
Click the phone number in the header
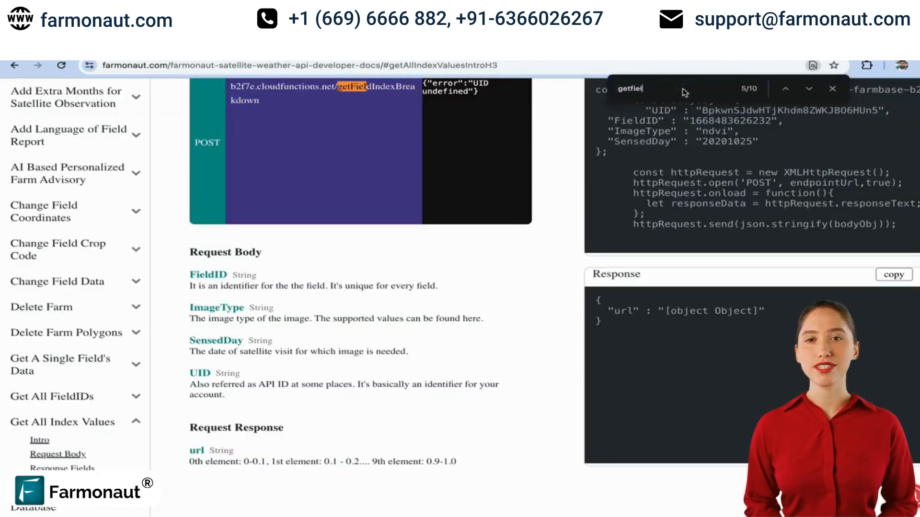click(x=446, y=19)
